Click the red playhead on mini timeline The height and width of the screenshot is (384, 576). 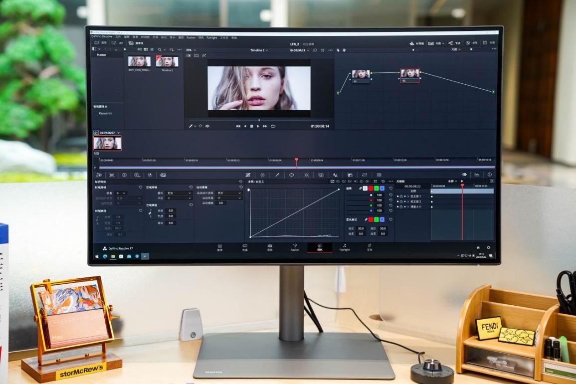tap(296, 161)
